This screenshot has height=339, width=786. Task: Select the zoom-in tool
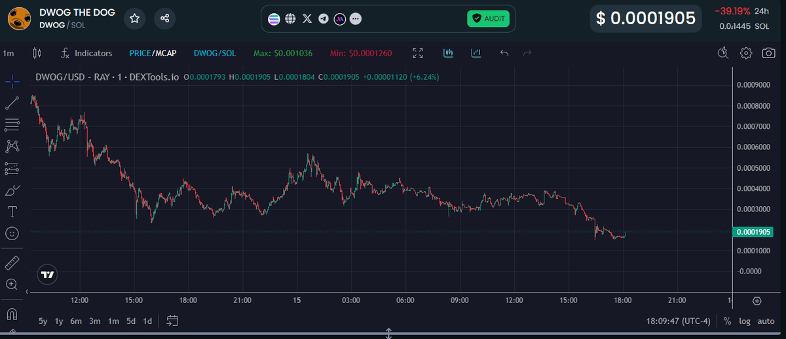pyautogui.click(x=12, y=285)
